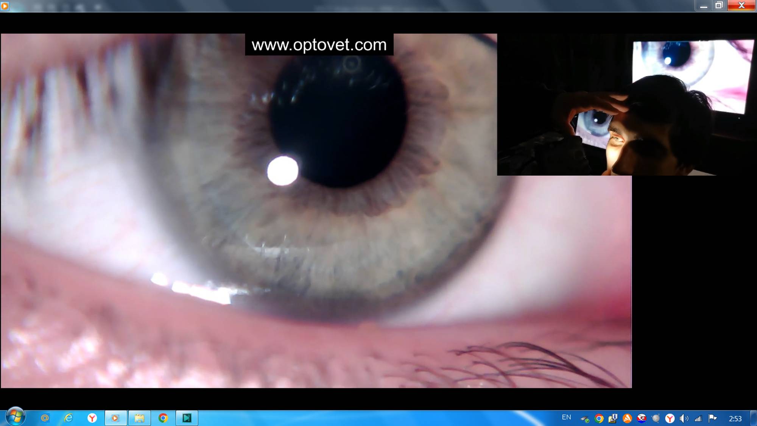Open the volume speaker control
The height and width of the screenshot is (426, 757).
tap(684, 418)
